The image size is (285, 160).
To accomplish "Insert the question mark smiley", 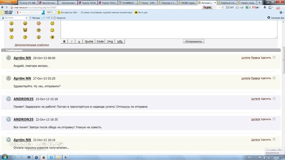I will pos(25,37).
